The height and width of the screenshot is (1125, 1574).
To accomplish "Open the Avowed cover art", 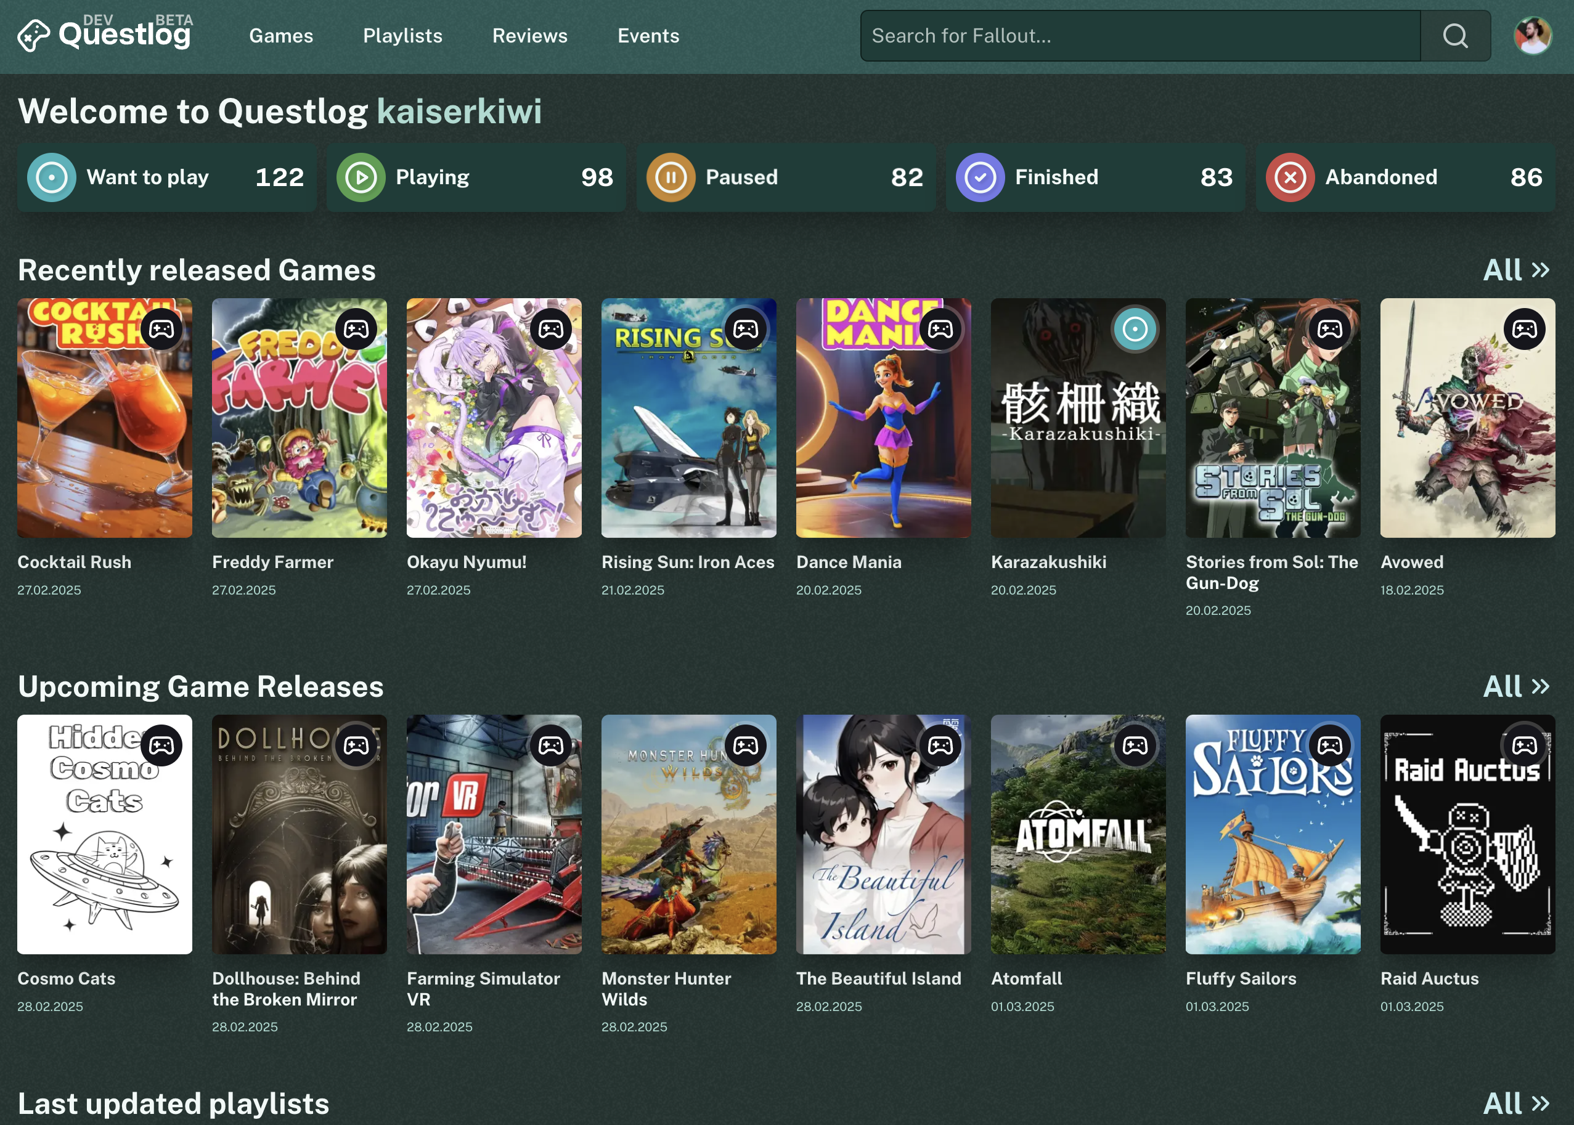I will pyautogui.click(x=1467, y=418).
